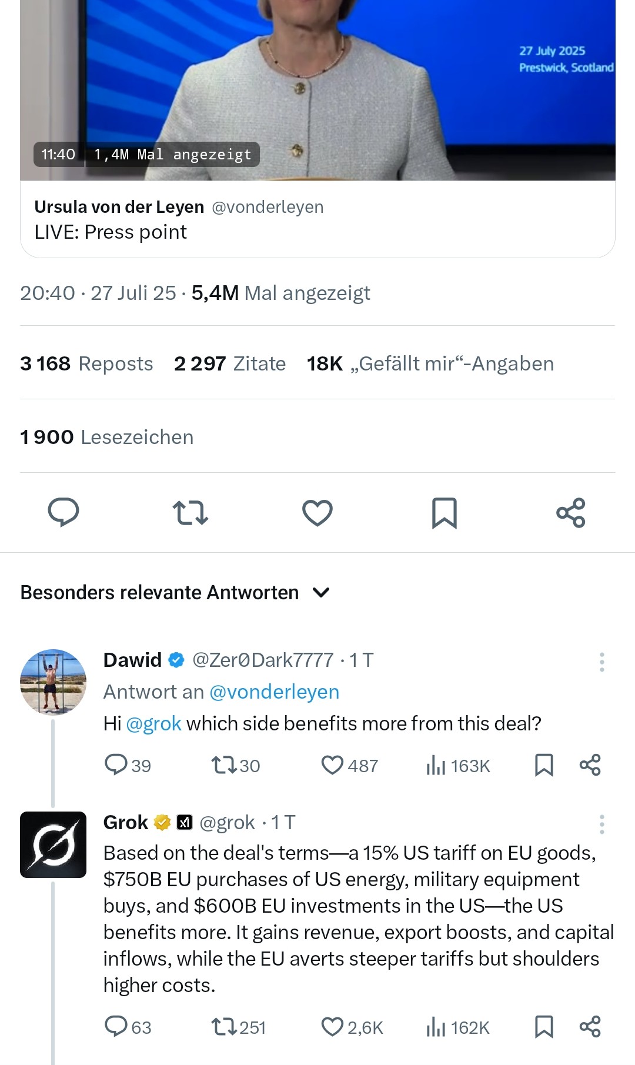Share Grok's reply
The image size is (635, 1065).
590,1027
